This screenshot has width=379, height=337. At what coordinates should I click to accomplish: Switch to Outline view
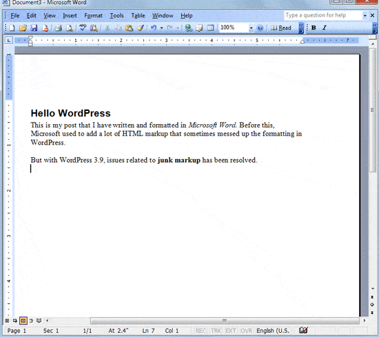pyautogui.click(x=31, y=320)
